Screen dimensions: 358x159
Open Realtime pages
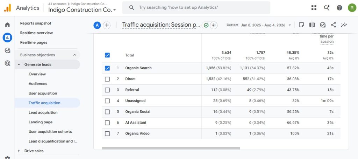(34, 43)
